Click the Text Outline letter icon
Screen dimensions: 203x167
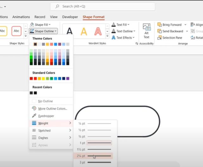(x=114, y=31)
